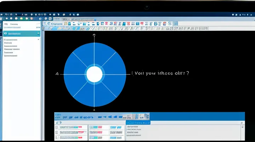Screen dimensions: 255x142
Task: Toggle the round button on the highlighted sidebar row
Action: 38,33
